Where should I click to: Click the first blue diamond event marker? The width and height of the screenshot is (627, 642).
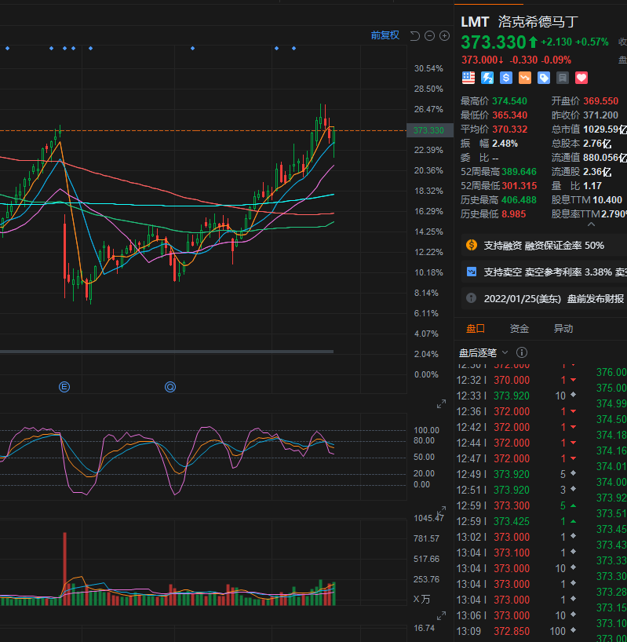7,49
